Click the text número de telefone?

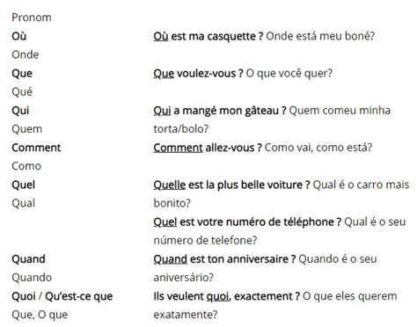coord(205,241)
